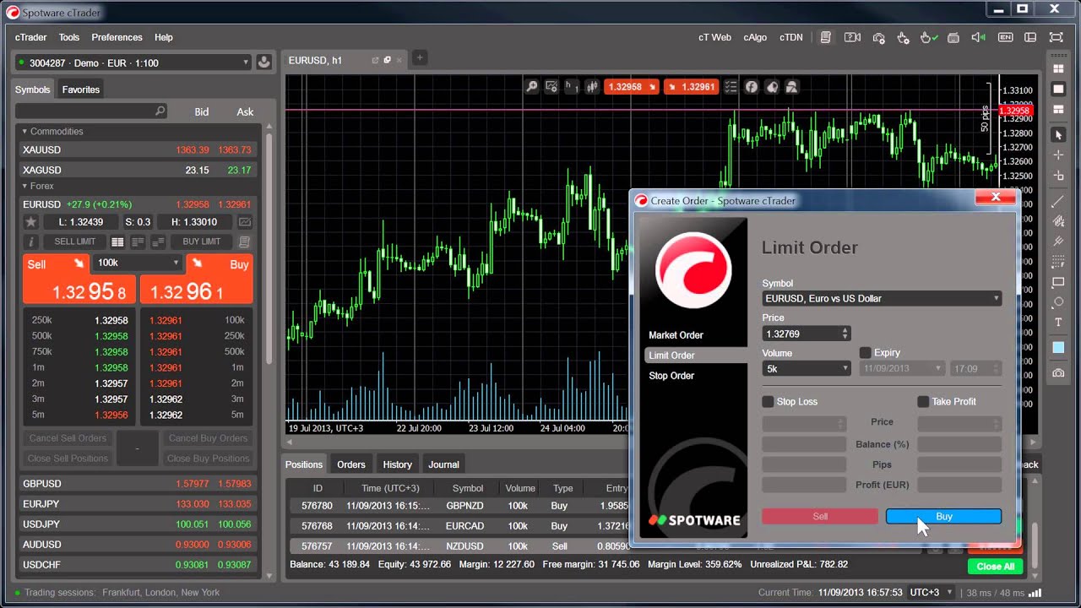The height and width of the screenshot is (608, 1081).
Task: Enable the Expiry checkbox
Action: [865, 353]
